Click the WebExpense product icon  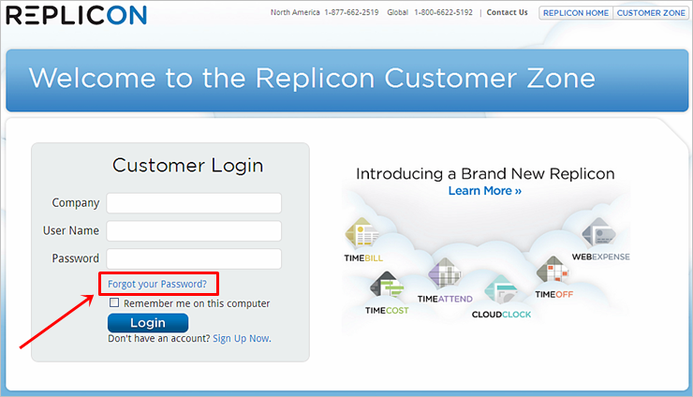coord(598,232)
